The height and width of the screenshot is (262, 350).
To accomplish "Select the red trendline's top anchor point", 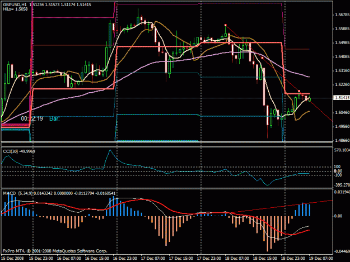I will click(226, 25).
